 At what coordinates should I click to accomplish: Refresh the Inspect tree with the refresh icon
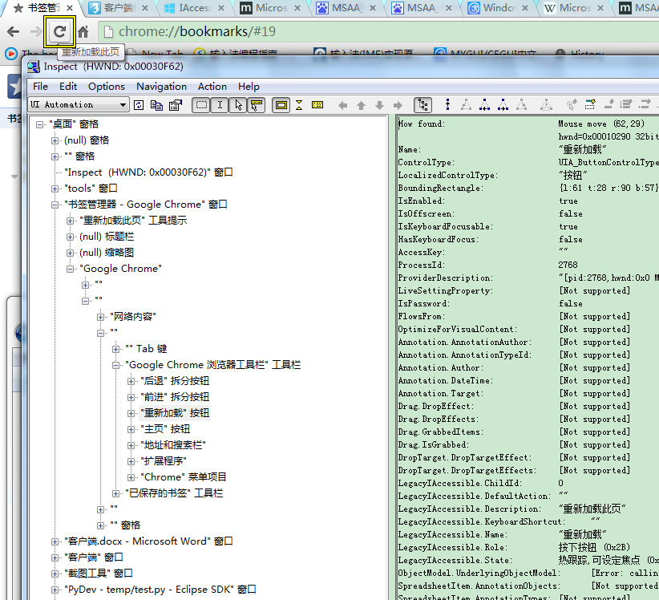[x=139, y=105]
